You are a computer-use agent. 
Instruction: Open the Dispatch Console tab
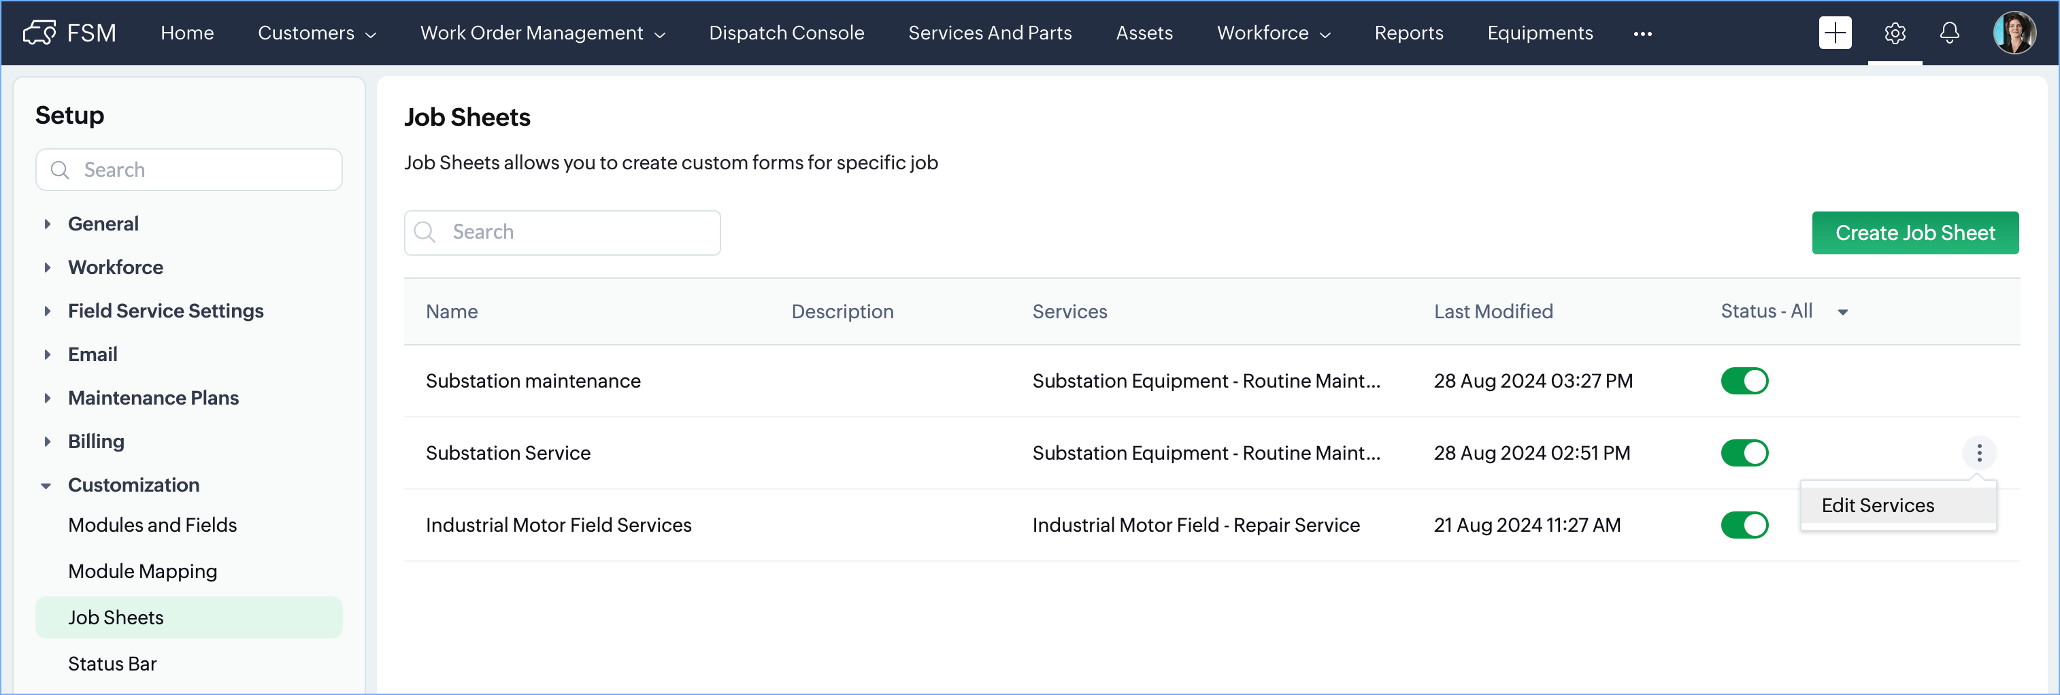(x=786, y=33)
